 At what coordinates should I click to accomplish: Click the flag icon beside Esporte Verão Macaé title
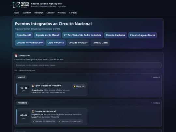pos(33,111)
